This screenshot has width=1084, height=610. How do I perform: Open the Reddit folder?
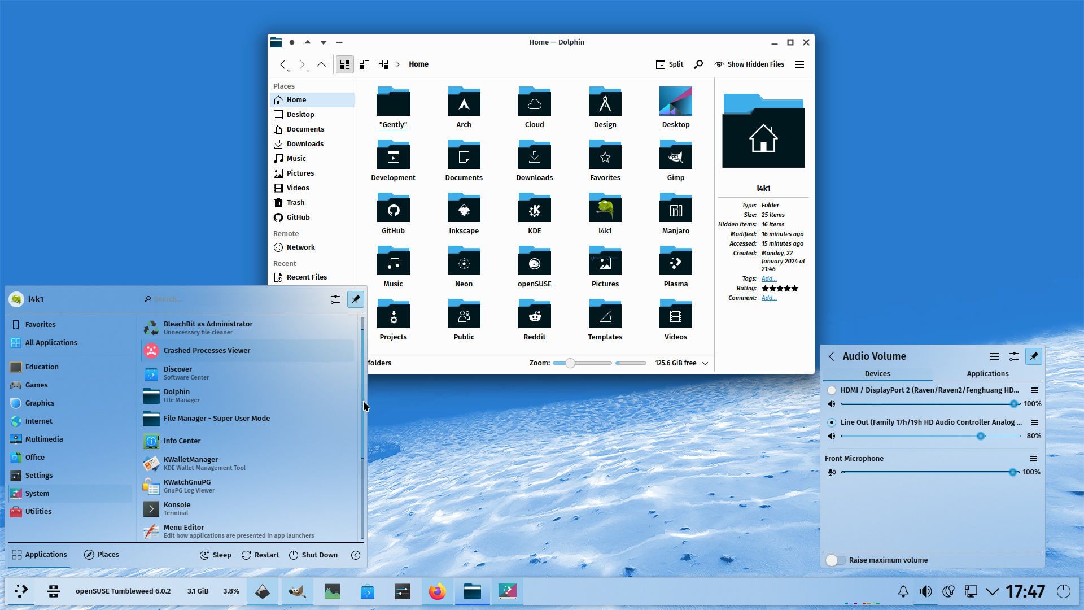[x=534, y=320]
